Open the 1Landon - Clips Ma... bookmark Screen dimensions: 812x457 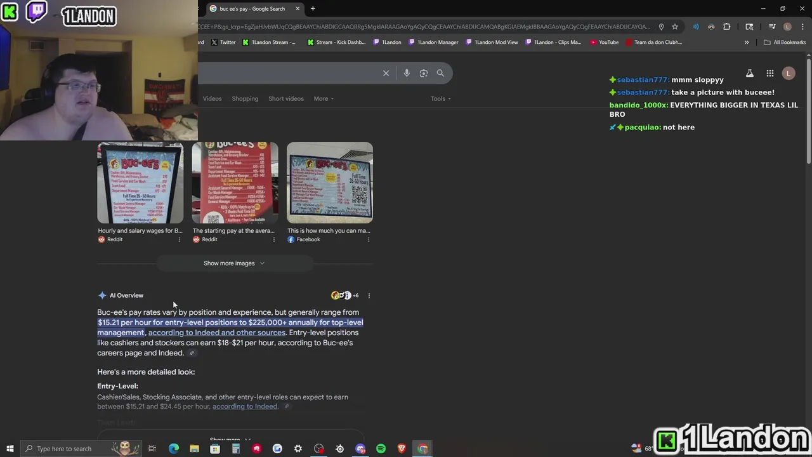tap(553, 43)
